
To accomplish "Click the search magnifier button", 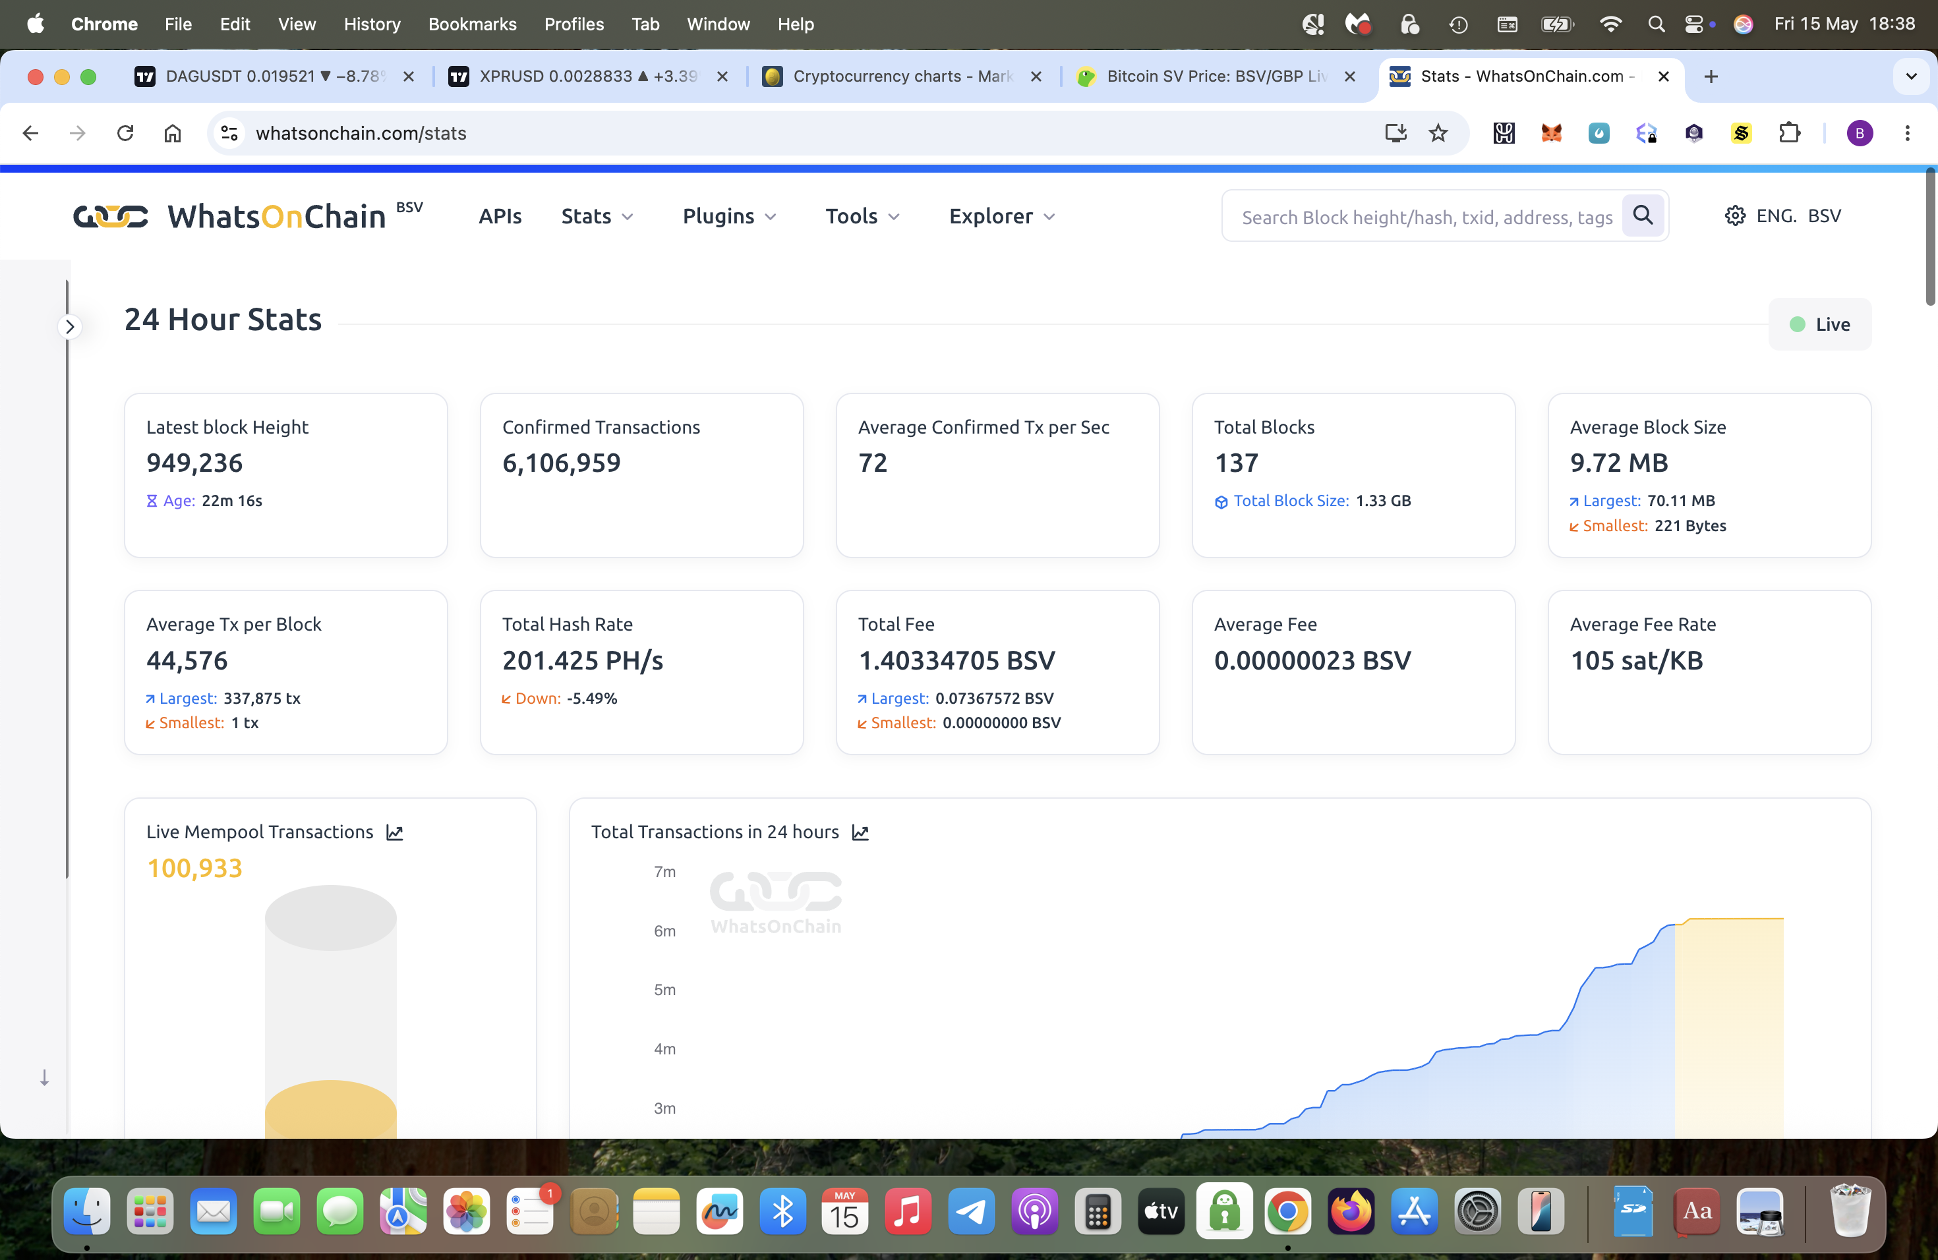I will 1643,215.
